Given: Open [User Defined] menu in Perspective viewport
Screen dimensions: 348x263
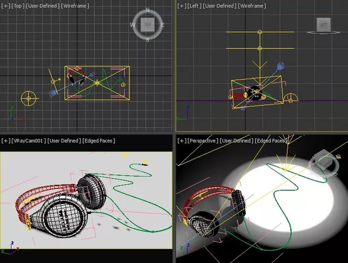Looking at the screenshot, I should pyautogui.click(x=237, y=140).
